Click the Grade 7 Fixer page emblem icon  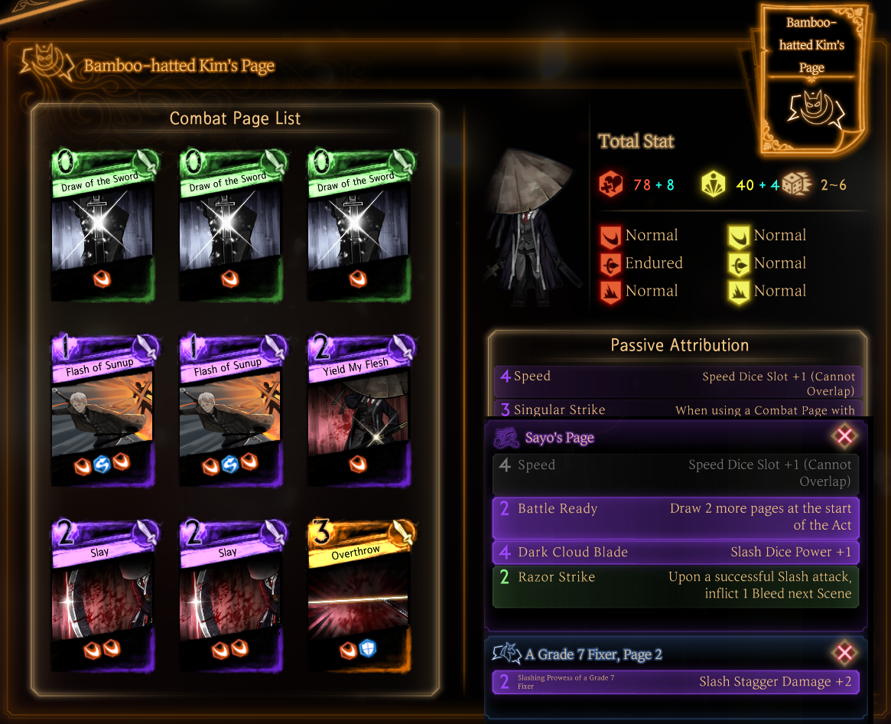507,654
